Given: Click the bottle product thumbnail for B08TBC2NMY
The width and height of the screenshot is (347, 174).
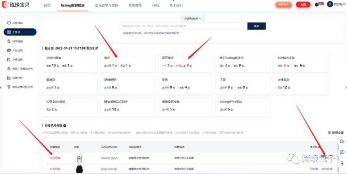Looking at the screenshot, I should pyautogui.click(x=79, y=158).
